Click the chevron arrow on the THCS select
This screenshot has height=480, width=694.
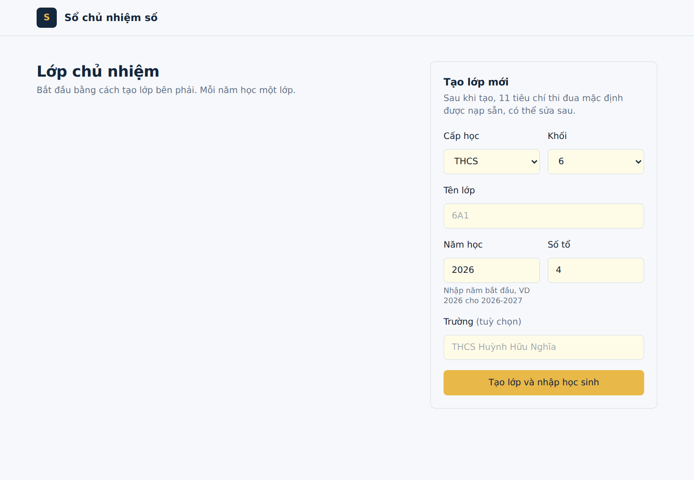[534, 162]
